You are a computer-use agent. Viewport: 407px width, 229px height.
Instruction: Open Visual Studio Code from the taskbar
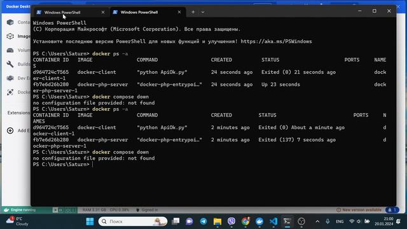(x=273, y=221)
